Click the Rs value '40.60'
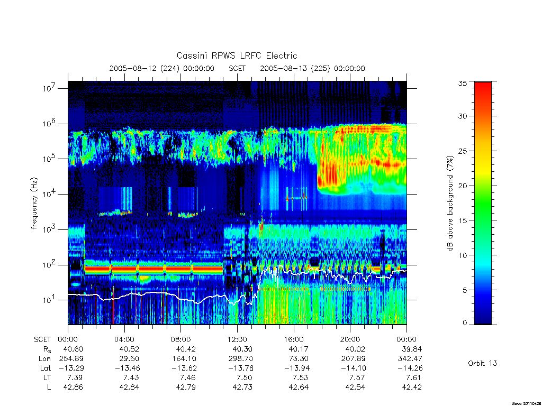The height and width of the screenshot is (406, 542). pos(73,349)
